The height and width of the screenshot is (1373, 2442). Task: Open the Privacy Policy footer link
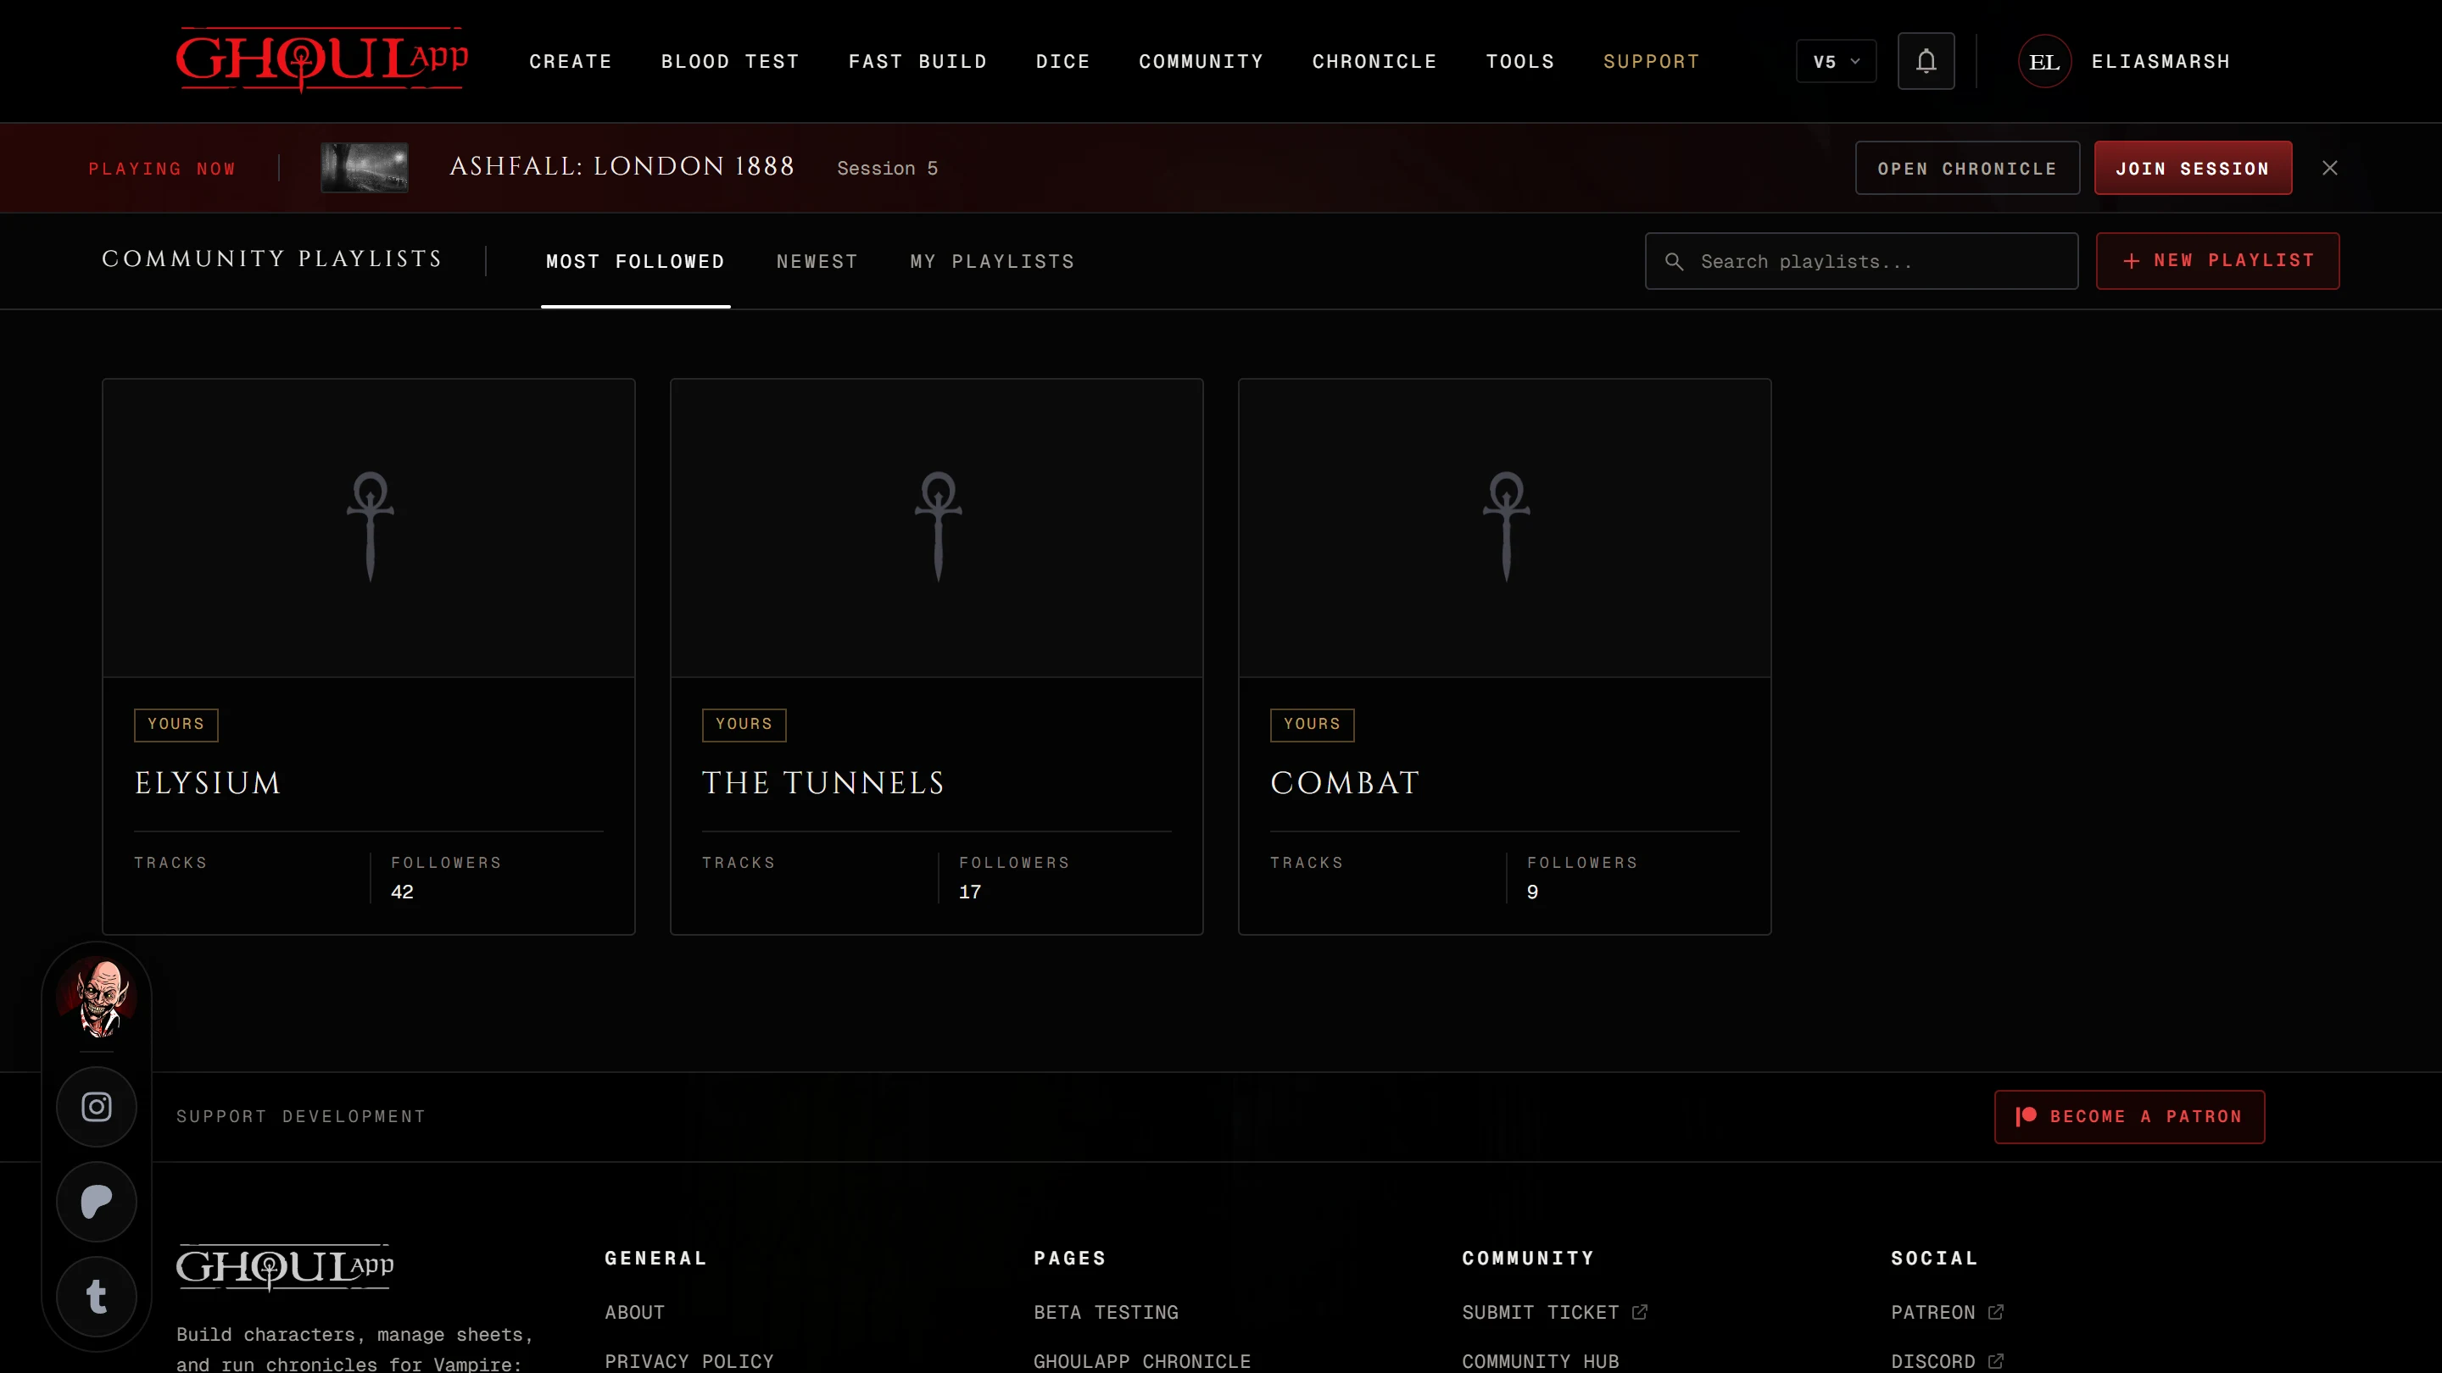[x=689, y=1362]
